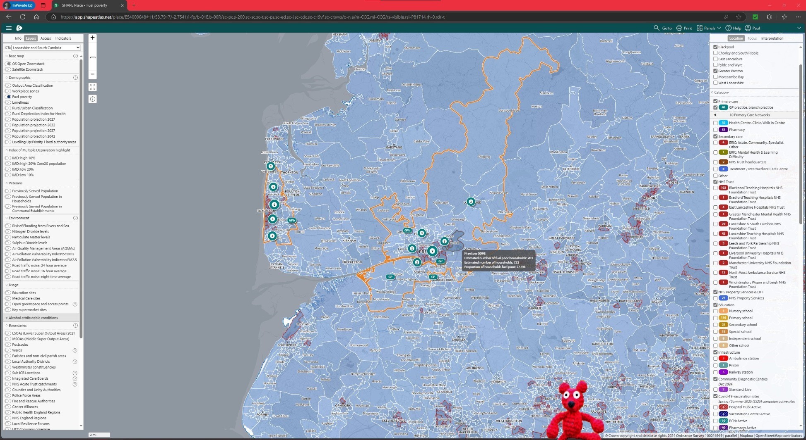The width and height of the screenshot is (806, 440).
Task: Click the fullscreen expand map icon
Action: pyautogui.click(x=92, y=87)
